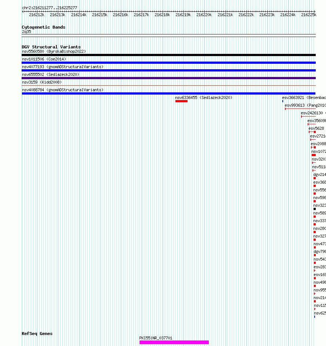The image size is (326, 346).
Task: Click the 216215k ruler tick label
Action: (100, 15)
